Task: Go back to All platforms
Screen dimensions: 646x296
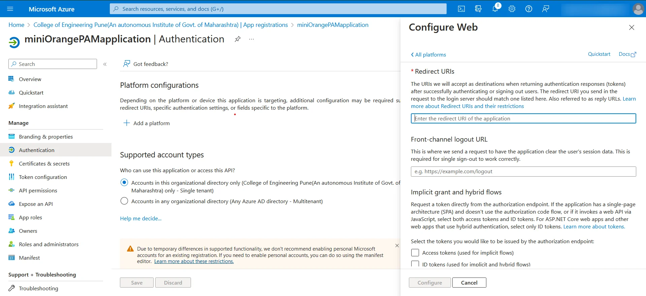Action: [x=428, y=54]
